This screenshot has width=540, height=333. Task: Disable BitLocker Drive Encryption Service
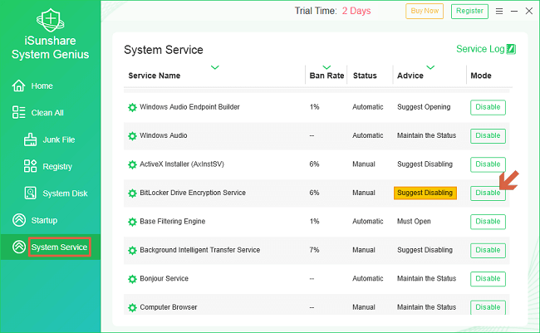488,193
